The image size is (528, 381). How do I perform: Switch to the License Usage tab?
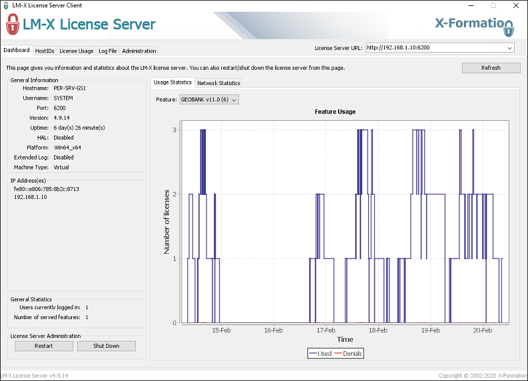tap(77, 51)
